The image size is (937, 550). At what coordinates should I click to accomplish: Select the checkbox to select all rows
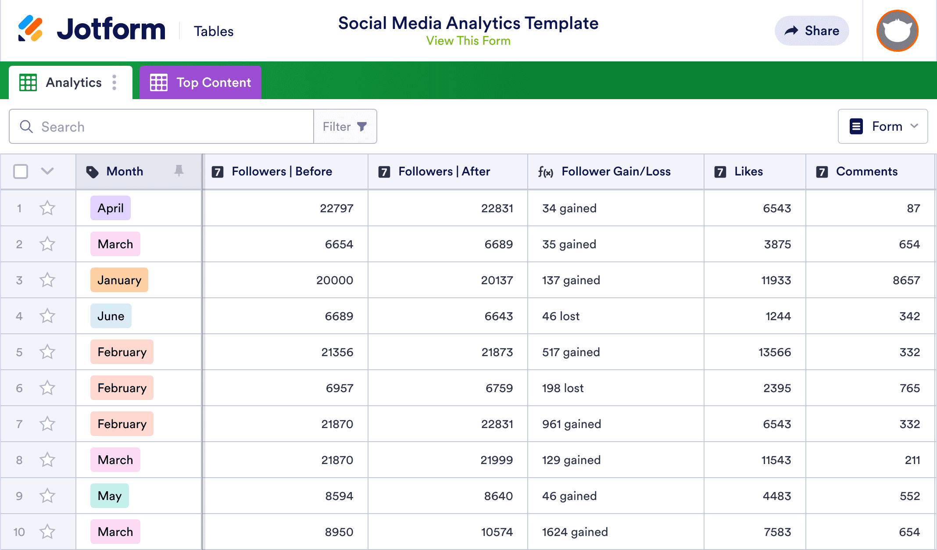20,171
